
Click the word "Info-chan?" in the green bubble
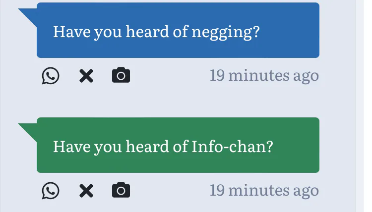[x=232, y=147]
